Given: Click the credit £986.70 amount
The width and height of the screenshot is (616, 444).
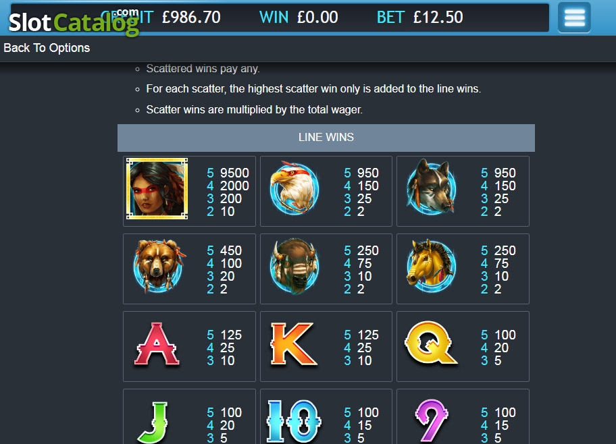Looking at the screenshot, I should tap(191, 18).
